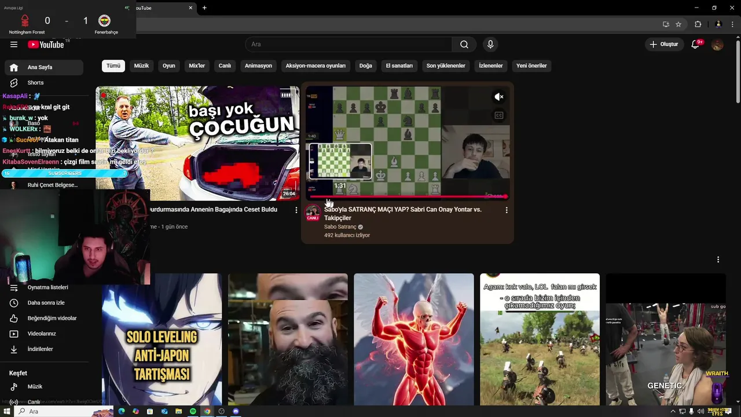Image resolution: width=741 pixels, height=417 pixels.
Task: Open the valo LOL battlefield short
Action: coord(540,339)
